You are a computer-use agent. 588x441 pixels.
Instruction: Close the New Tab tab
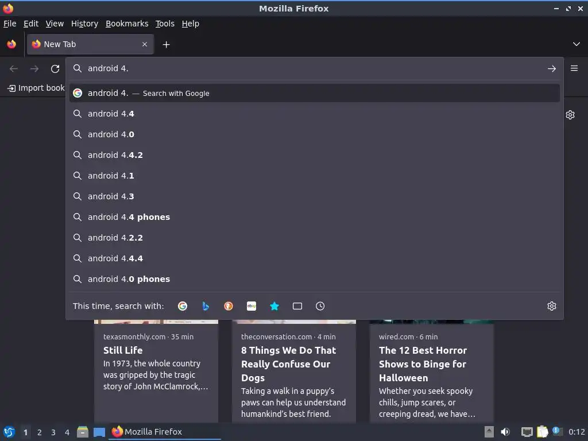[145, 44]
